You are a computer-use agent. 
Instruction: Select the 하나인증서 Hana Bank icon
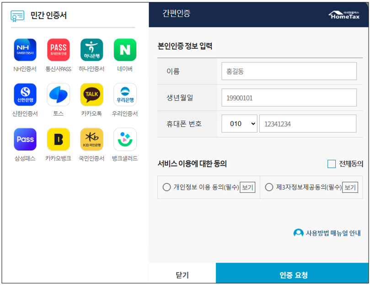click(x=91, y=50)
